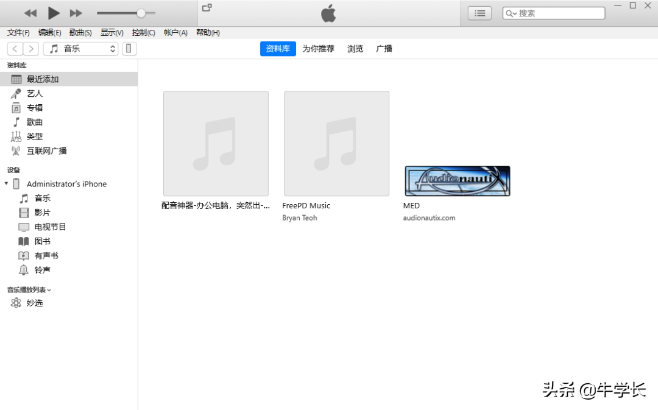Click the 类型 genres icon
The width and height of the screenshot is (658, 410).
[x=16, y=136]
